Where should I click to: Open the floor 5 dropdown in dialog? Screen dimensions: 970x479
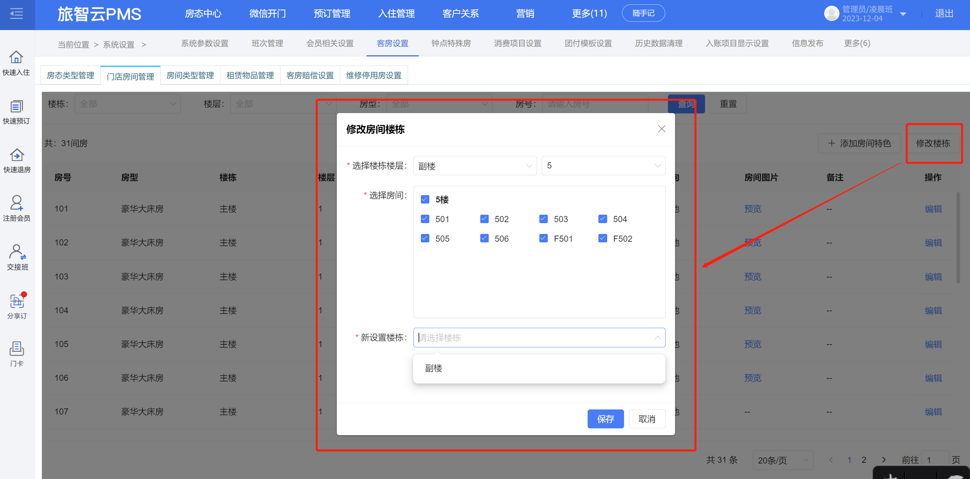tap(603, 166)
